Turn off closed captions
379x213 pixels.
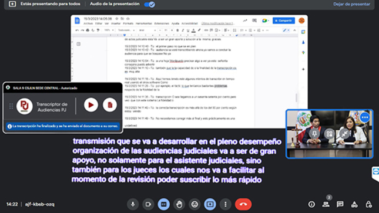(x=163, y=204)
